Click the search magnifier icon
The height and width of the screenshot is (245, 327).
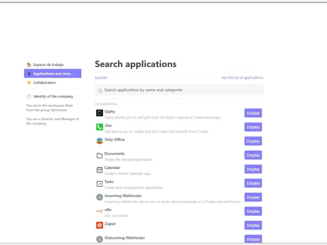coord(100,90)
